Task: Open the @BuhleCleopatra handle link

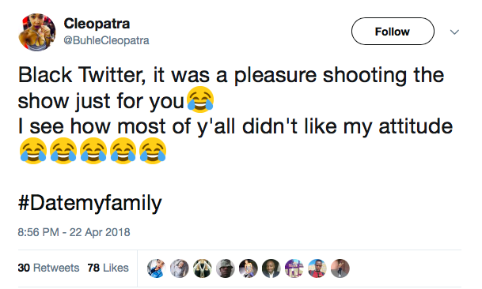Action: (106, 40)
